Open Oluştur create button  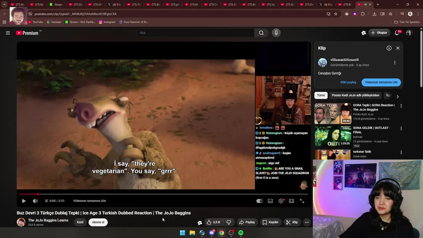click(379, 33)
